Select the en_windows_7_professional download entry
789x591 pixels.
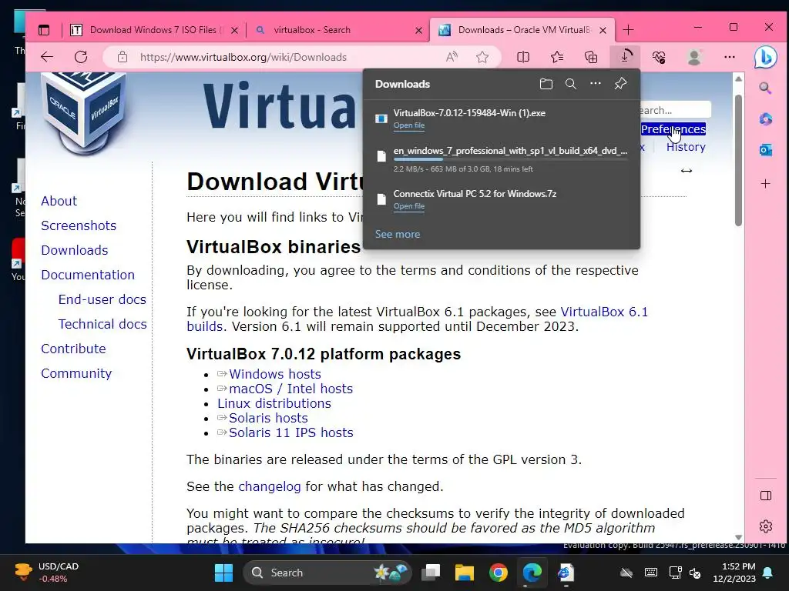(x=501, y=159)
